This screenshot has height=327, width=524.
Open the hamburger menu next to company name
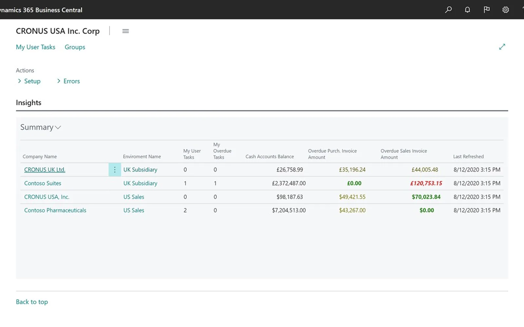(125, 31)
